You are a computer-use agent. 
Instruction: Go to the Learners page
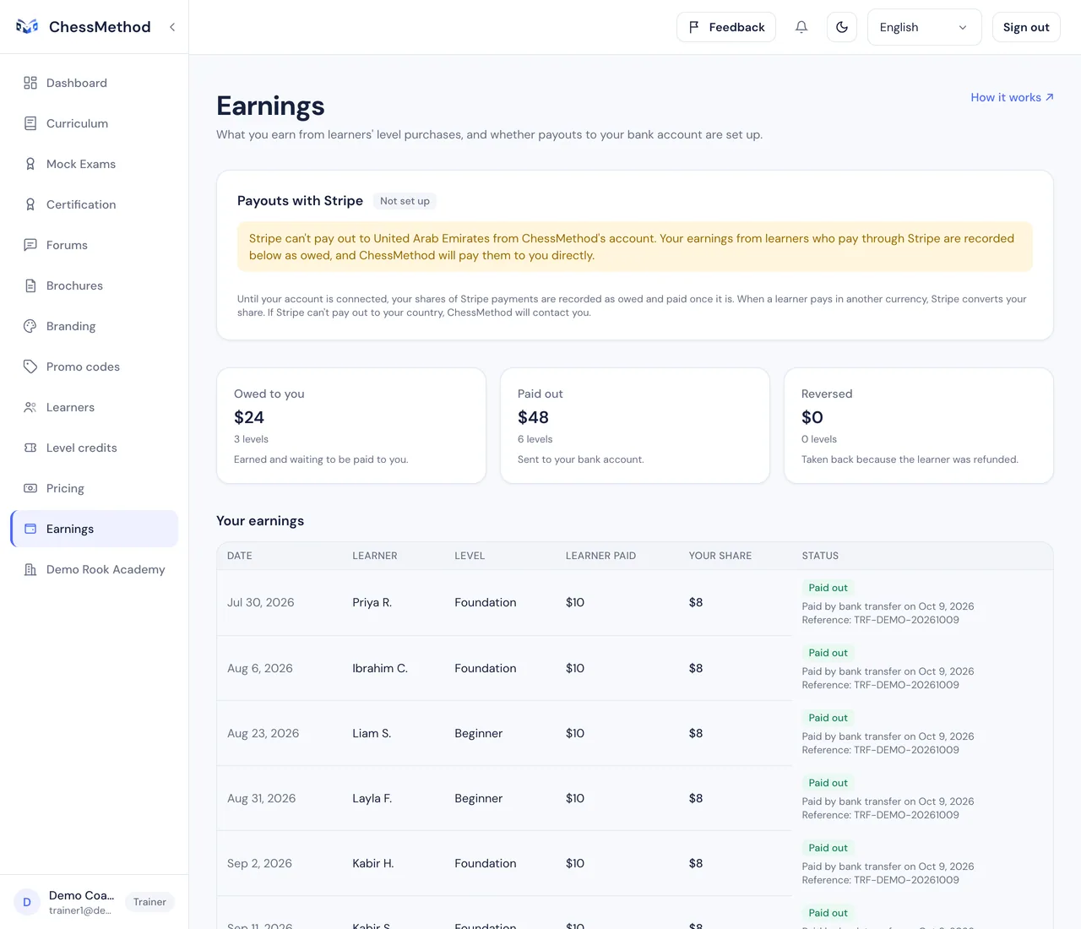[95, 407]
